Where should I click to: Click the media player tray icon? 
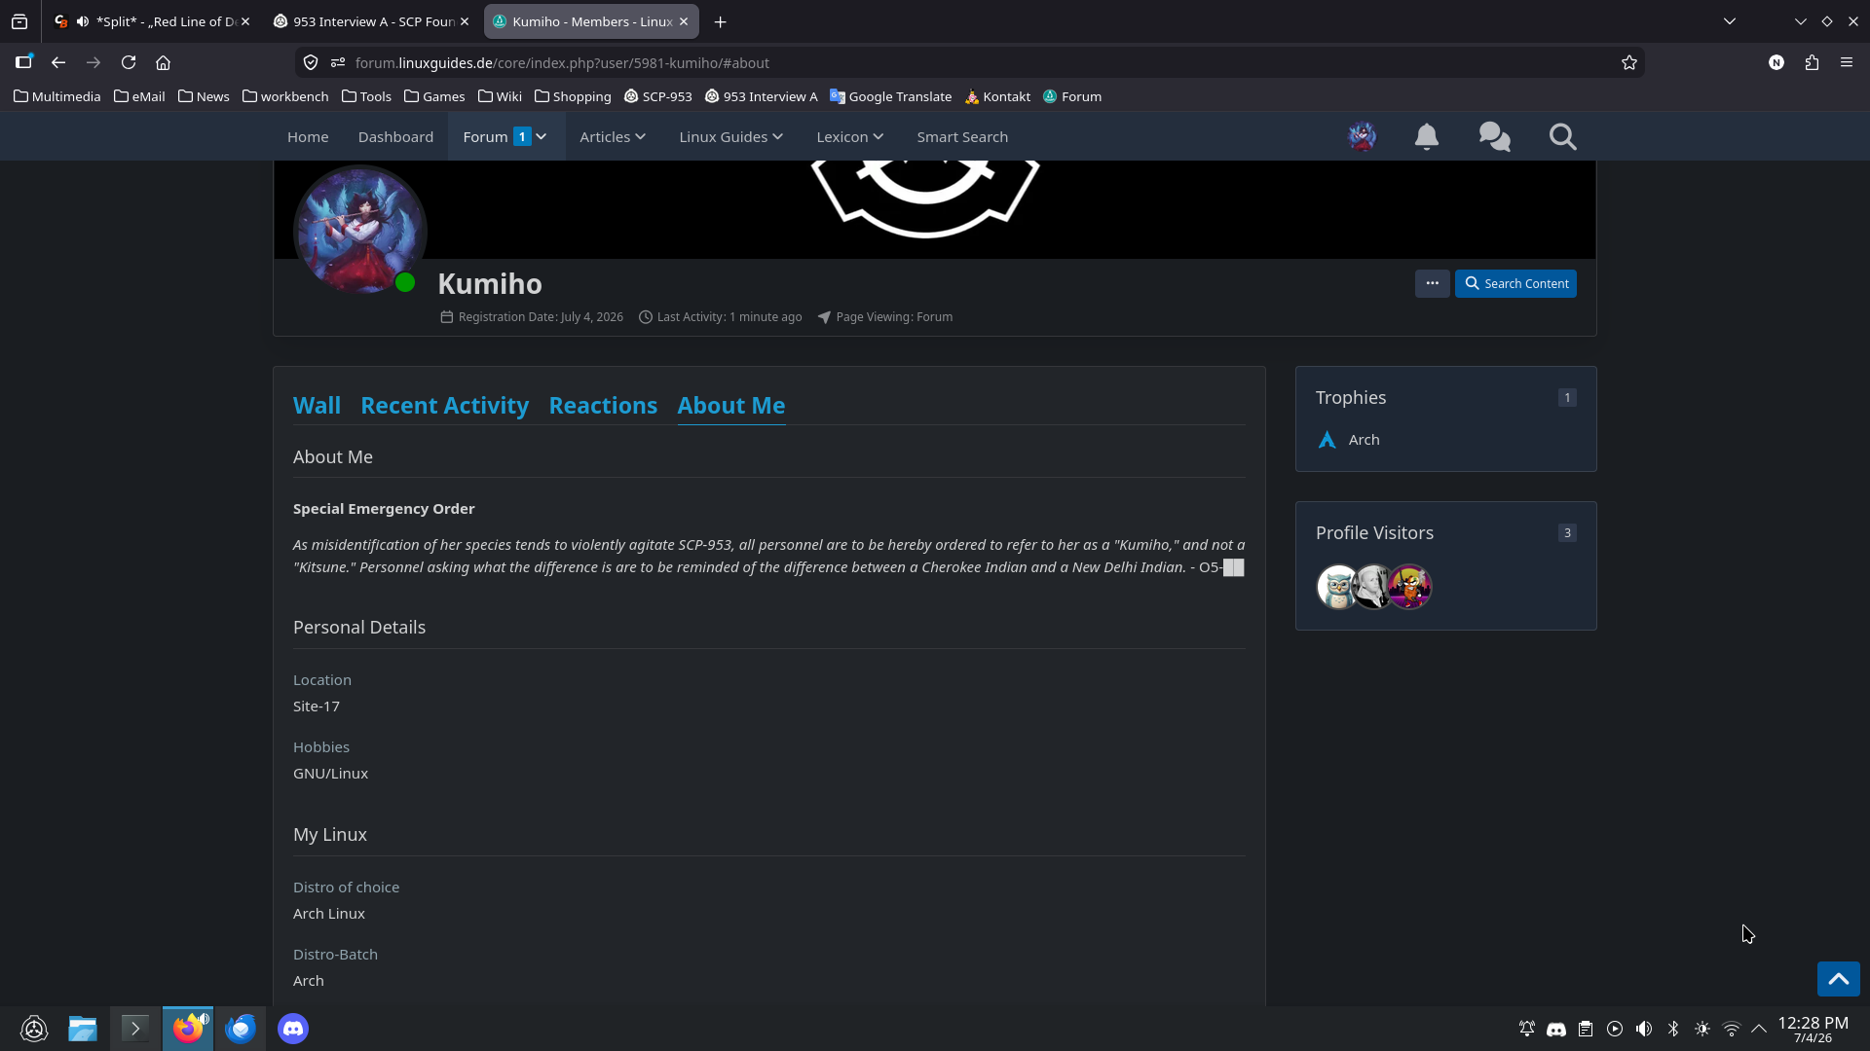[1615, 1029]
